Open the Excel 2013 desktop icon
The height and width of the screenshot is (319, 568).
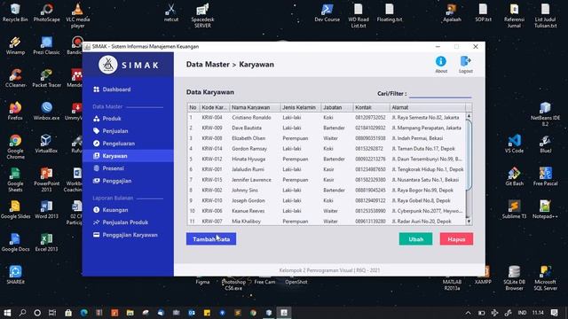46,242
